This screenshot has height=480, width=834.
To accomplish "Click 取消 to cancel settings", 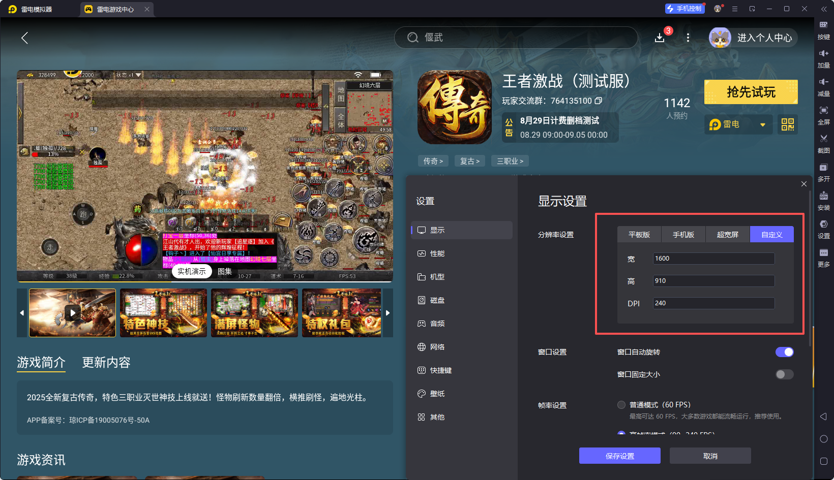I will 710,456.
